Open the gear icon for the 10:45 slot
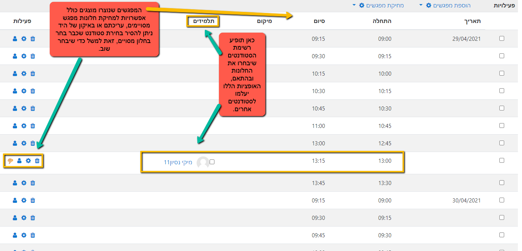The image size is (522, 251). click(24, 126)
